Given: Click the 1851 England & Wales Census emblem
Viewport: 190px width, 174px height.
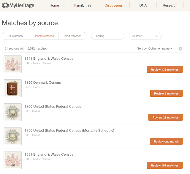Looking at the screenshot, I should pyautogui.click(x=12, y=160).
